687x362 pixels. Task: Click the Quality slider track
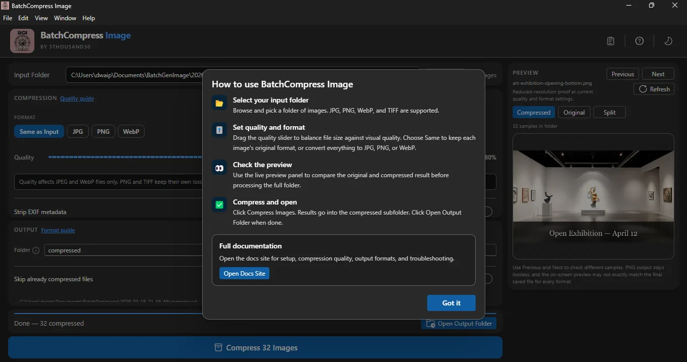point(125,157)
